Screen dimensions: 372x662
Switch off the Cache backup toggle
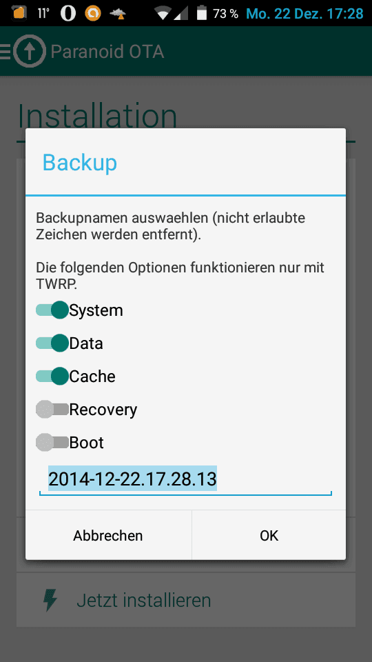(52, 376)
